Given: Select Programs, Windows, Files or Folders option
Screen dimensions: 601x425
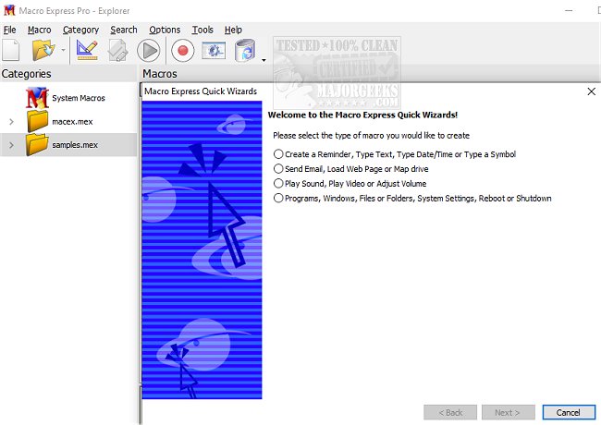Looking at the screenshot, I should [412, 199].
